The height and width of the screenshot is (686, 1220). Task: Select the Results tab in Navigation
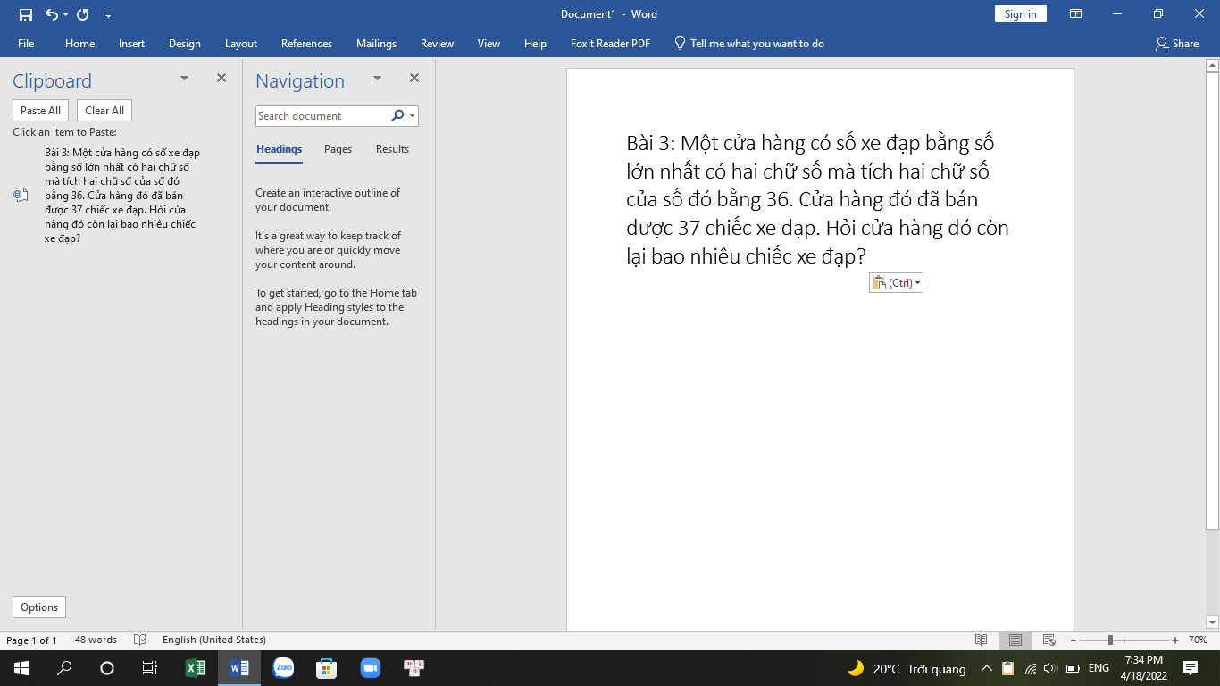pos(392,149)
